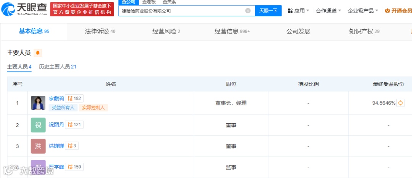Viewport: 412px width, 178px height.
Task: Click the 董事长，经理 position cell
Action: tap(231, 103)
